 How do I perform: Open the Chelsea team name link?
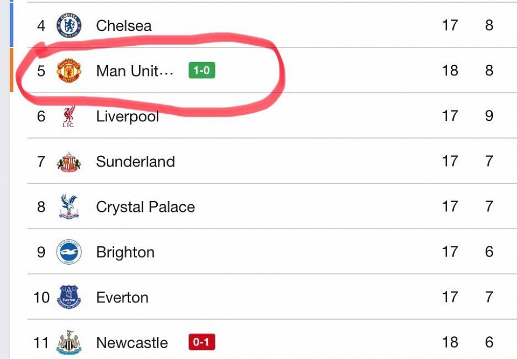(x=124, y=25)
